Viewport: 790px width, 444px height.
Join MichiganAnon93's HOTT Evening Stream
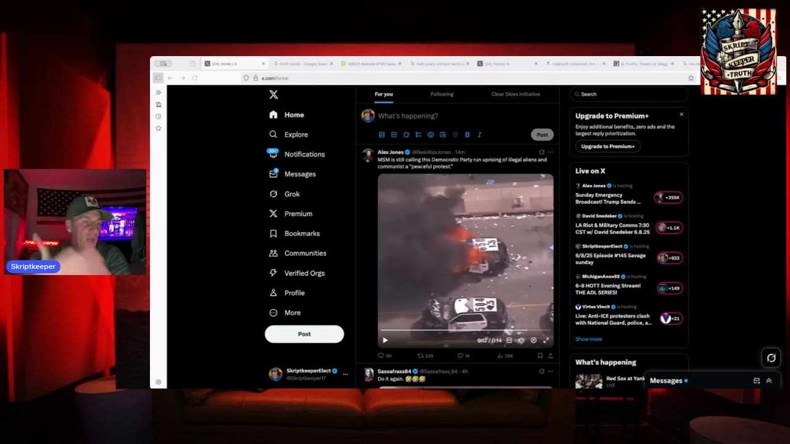click(670, 288)
